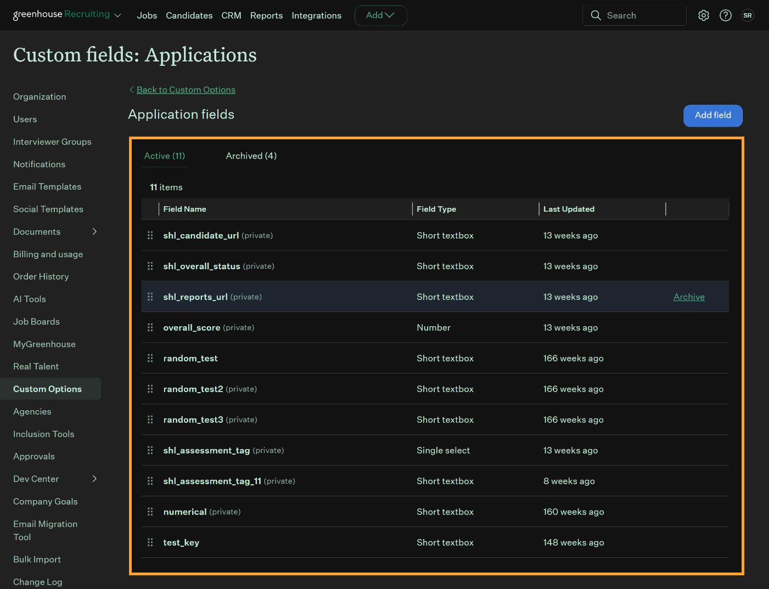Switch to the Archived (4) tab
Image resolution: width=769 pixels, height=589 pixels.
(251, 156)
